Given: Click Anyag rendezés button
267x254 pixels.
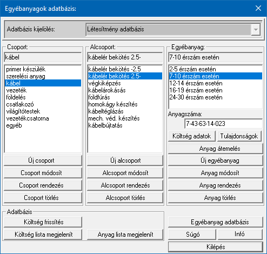Looking at the screenshot, I should (216, 185).
